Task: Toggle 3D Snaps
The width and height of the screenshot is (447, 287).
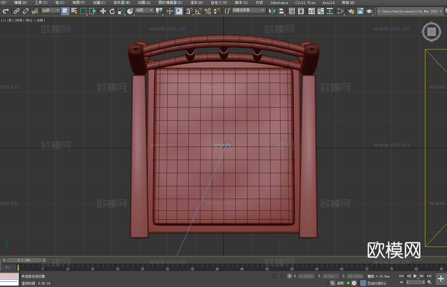Action: (190, 11)
